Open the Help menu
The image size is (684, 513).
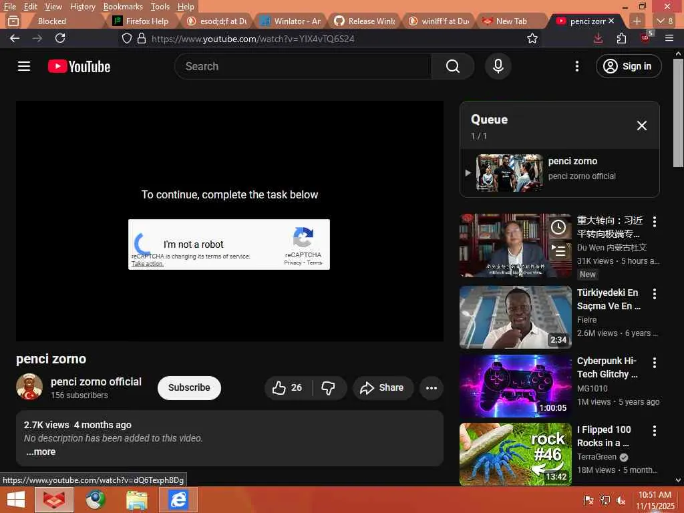(x=186, y=7)
